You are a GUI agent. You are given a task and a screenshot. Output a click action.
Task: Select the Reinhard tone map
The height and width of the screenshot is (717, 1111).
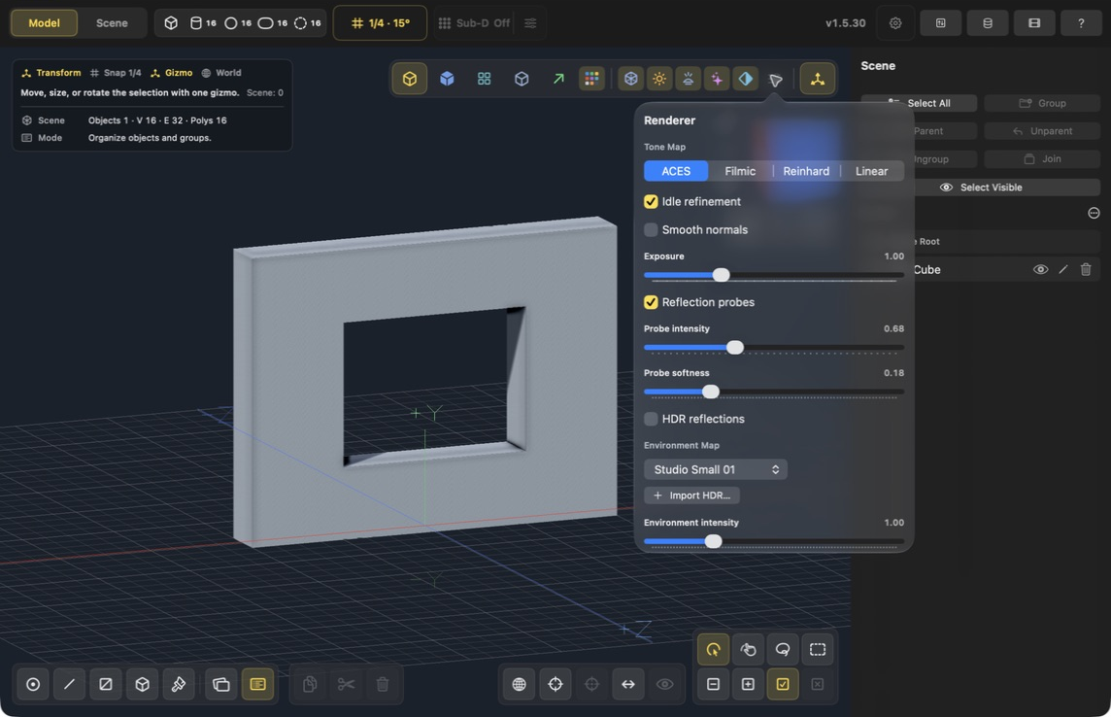tap(806, 171)
